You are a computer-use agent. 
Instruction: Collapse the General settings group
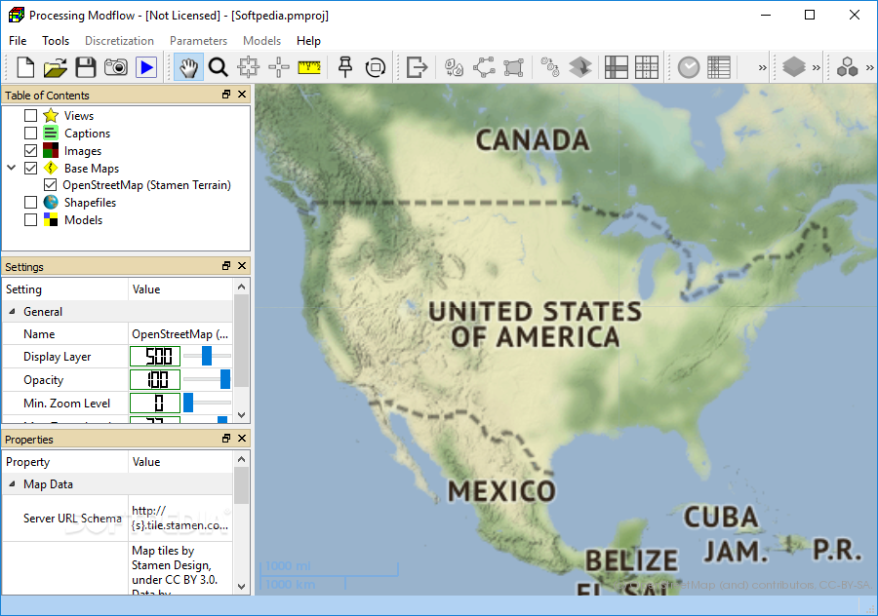click(12, 311)
